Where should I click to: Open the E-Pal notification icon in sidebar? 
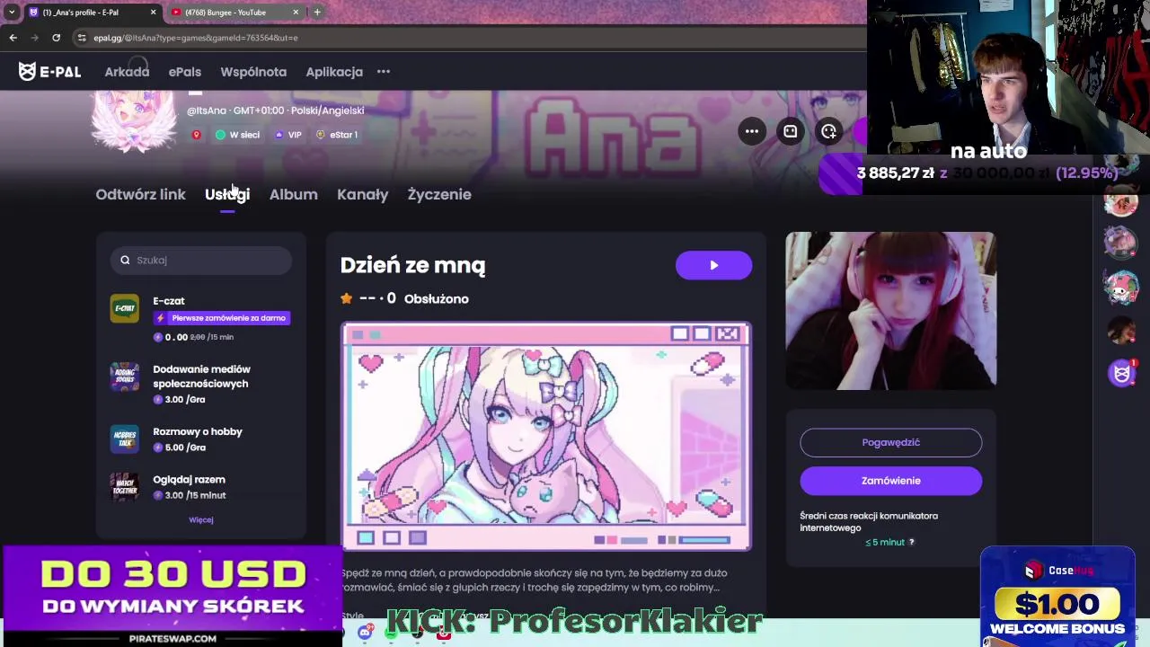[1121, 373]
